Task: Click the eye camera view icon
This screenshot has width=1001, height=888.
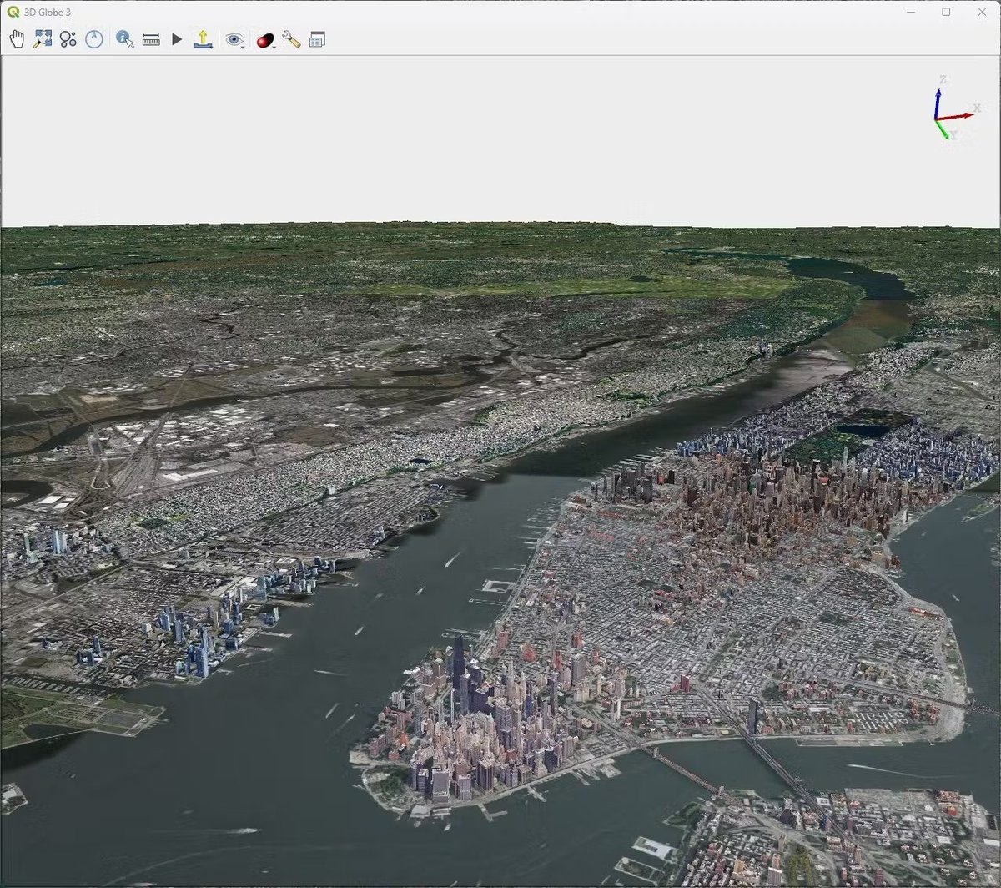Action: coord(234,38)
